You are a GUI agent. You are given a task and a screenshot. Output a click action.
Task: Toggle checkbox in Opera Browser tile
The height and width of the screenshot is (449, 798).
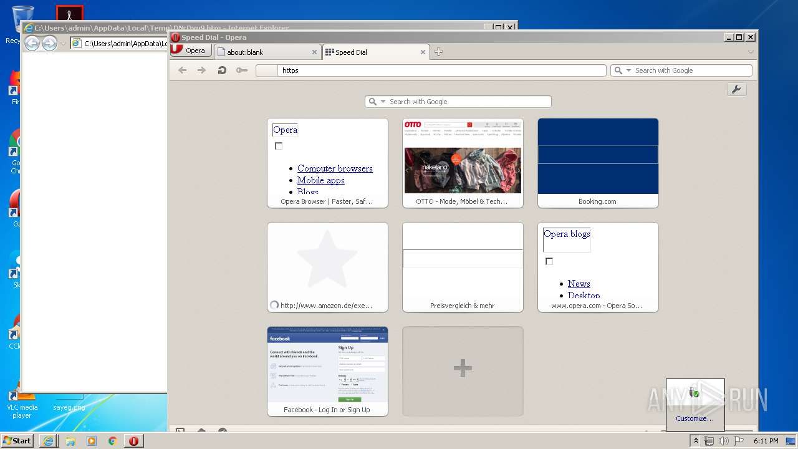point(279,146)
